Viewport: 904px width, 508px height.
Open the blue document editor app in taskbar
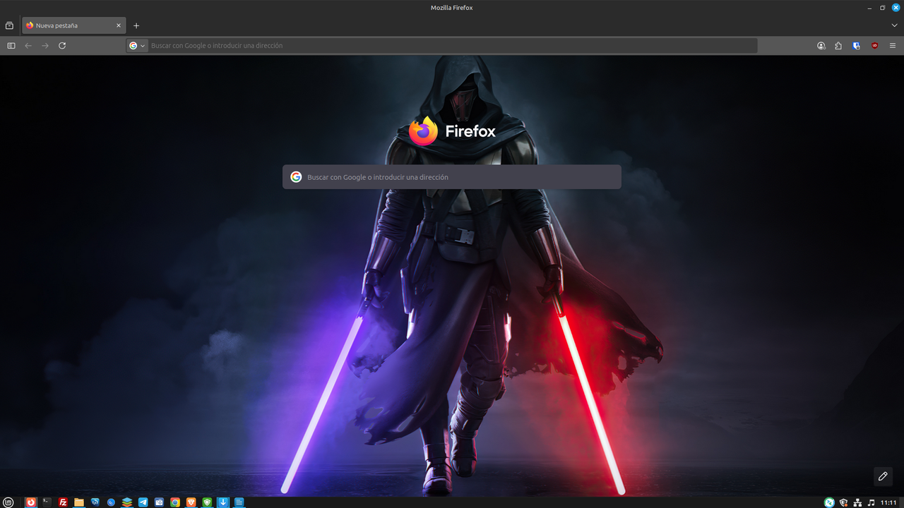click(239, 502)
